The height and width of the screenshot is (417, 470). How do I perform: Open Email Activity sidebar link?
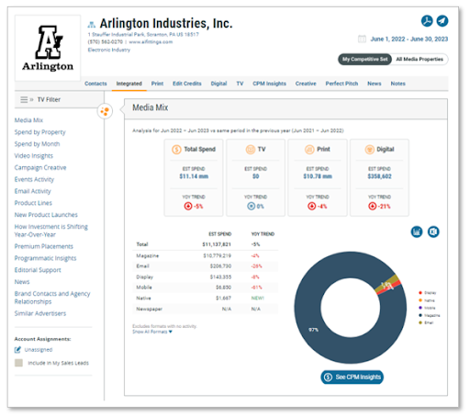(x=33, y=191)
